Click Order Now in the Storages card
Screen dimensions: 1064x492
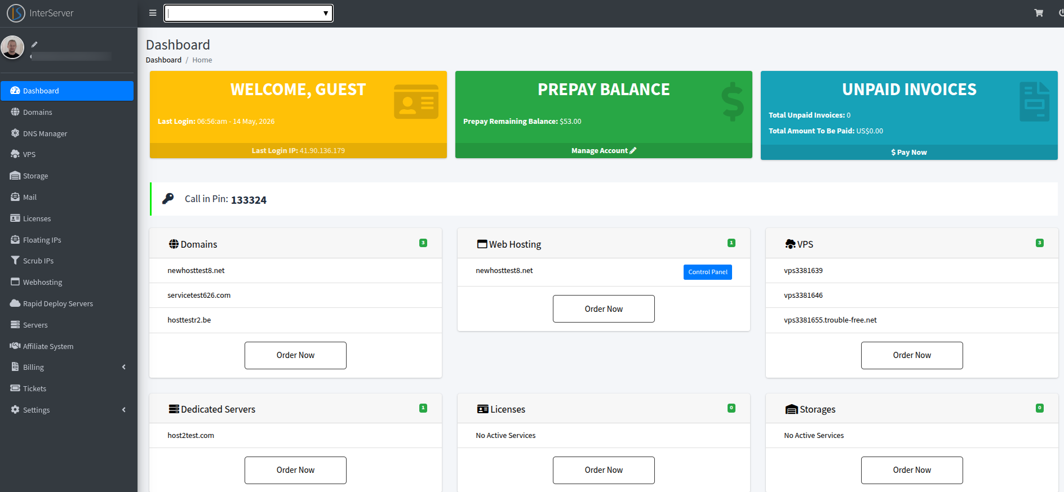click(x=912, y=470)
